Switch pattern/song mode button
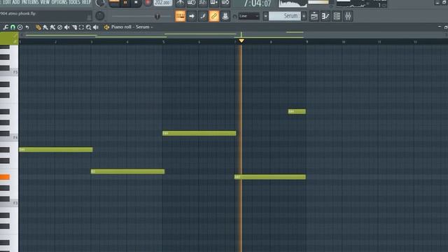The height and width of the screenshot is (252, 448). coord(114,3)
